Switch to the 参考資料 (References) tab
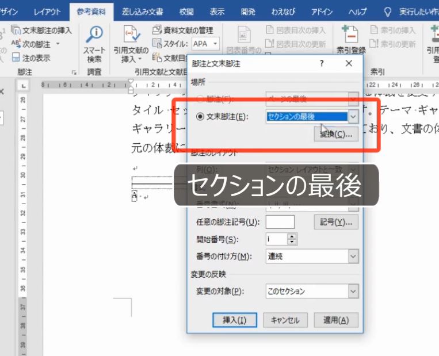439x356 pixels. [x=91, y=12]
